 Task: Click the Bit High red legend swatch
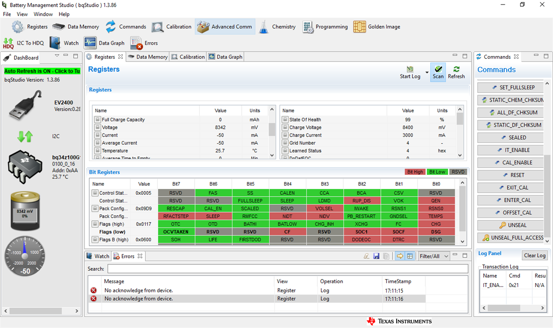(415, 172)
